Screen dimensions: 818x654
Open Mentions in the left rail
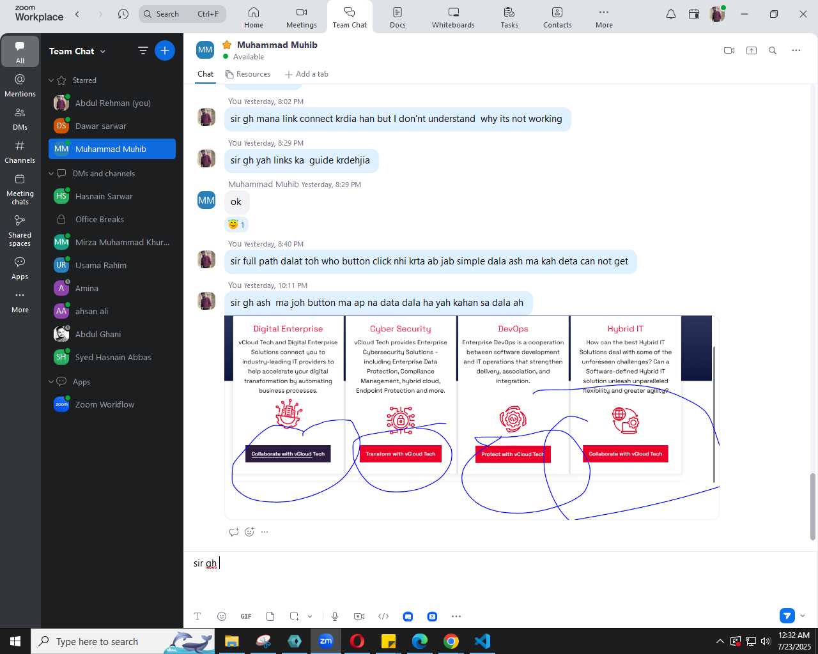[20, 86]
